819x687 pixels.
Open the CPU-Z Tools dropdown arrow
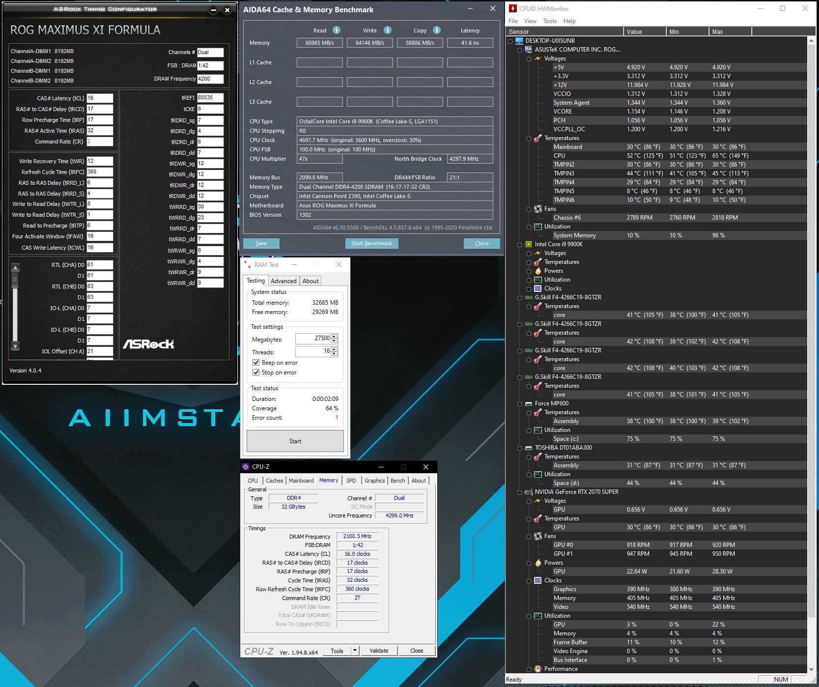click(x=355, y=651)
